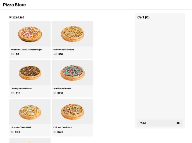The image size is (192, 143).
Task: Select the Ultimate Cheese Melt pizza photo
Action: (x=30, y=112)
